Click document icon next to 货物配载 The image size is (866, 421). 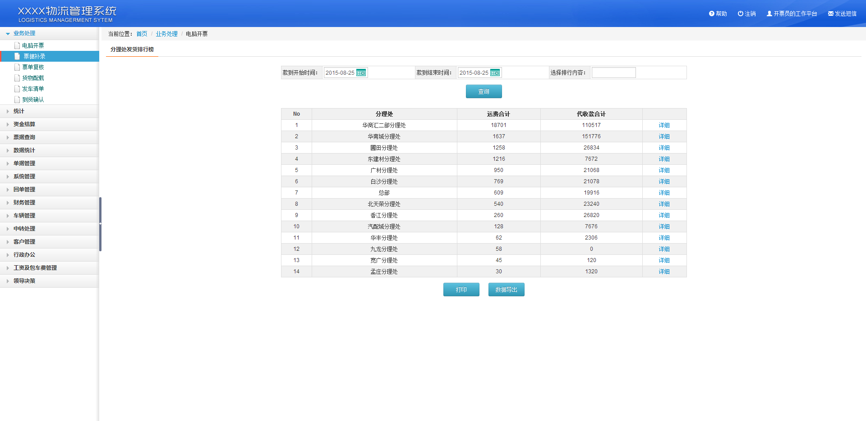(x=17, y=78)
